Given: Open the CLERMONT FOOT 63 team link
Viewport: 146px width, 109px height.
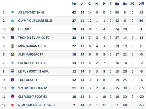Looking at the screenshot, I should click(x=32, y=96).
